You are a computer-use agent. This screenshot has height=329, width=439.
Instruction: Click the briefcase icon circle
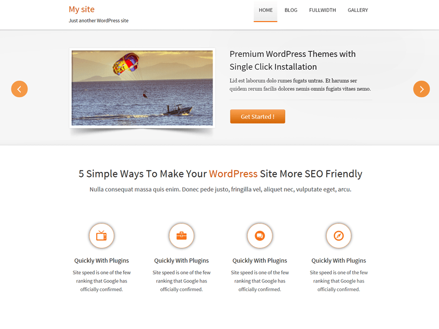(x=182, y=236)
